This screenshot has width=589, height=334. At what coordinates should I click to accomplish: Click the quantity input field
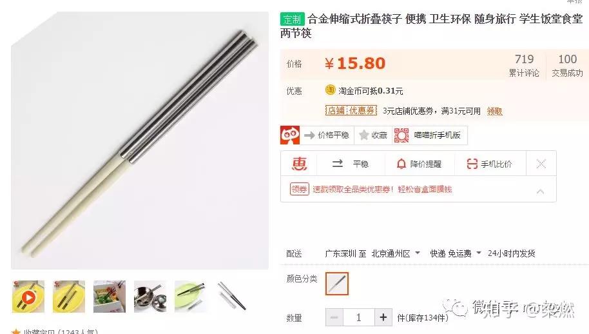tap(359, 317)
